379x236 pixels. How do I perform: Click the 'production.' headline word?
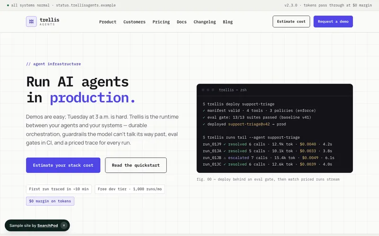pyautogui.click(x=92, y=98)
